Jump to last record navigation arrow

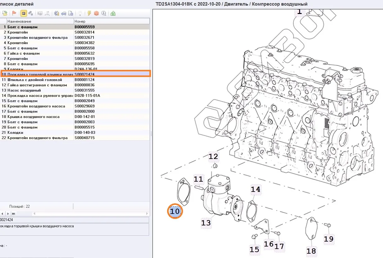point(14,214)
